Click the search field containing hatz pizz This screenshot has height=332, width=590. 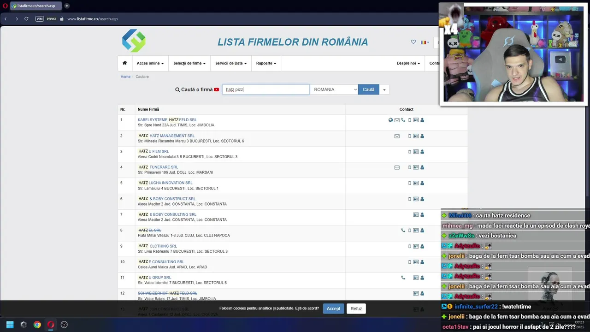265,89
